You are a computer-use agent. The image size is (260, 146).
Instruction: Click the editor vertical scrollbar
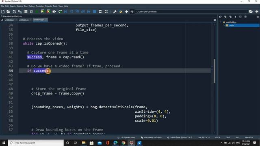click(x=214, y=71)
